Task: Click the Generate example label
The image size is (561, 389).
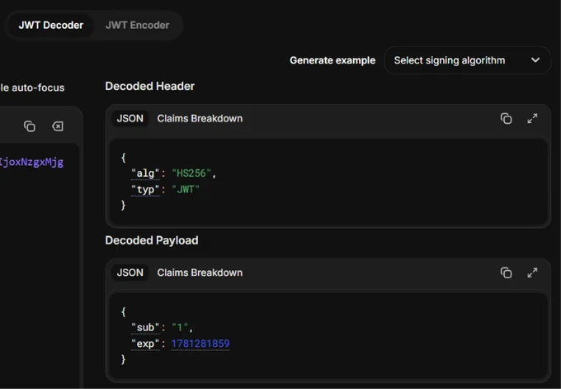Action: 332,60
